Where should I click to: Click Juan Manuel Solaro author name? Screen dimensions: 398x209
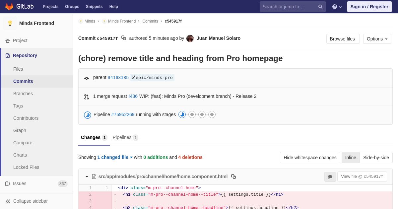pos(219,38)
